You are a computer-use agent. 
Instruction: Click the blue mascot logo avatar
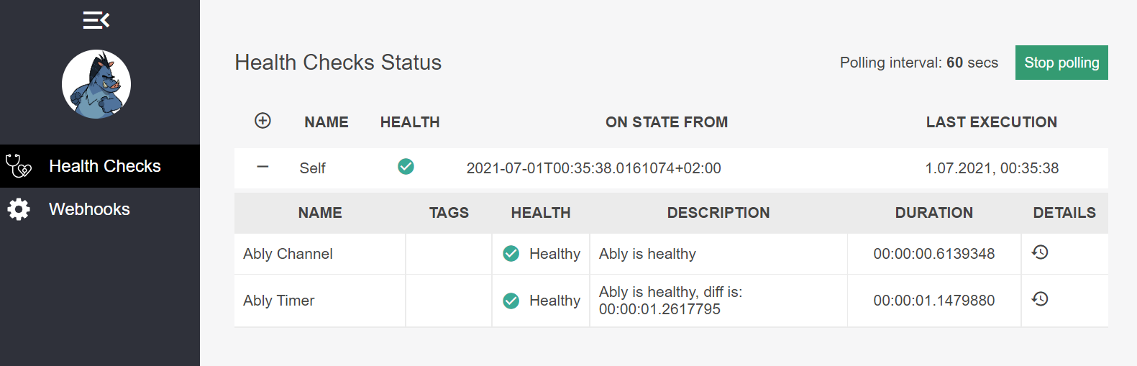[x=96, y=84]
